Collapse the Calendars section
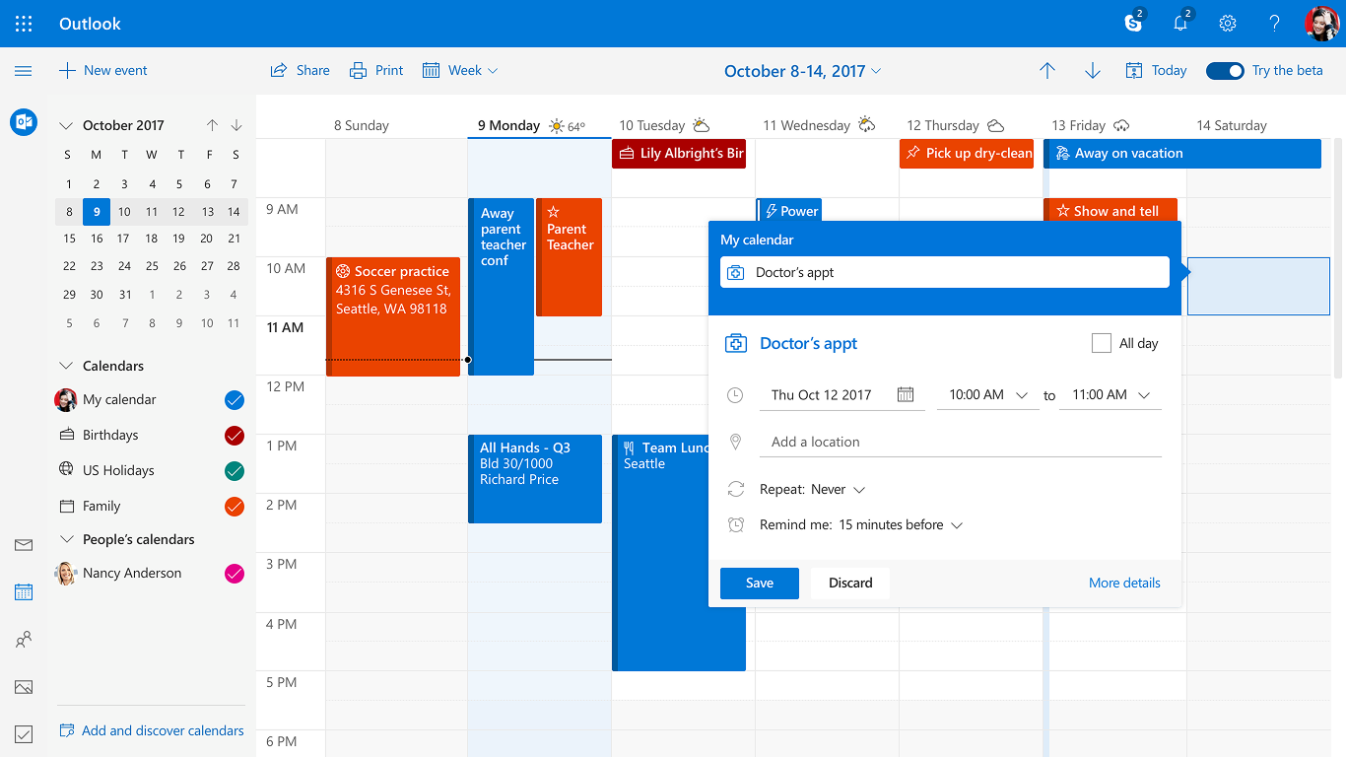1346x757 pixels. [66, 366]
